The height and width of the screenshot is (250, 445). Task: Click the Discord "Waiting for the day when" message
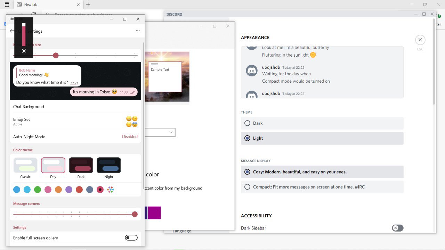[286, 74]
